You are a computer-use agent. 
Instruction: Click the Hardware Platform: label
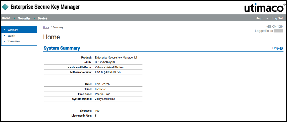(x=80, y=67)
